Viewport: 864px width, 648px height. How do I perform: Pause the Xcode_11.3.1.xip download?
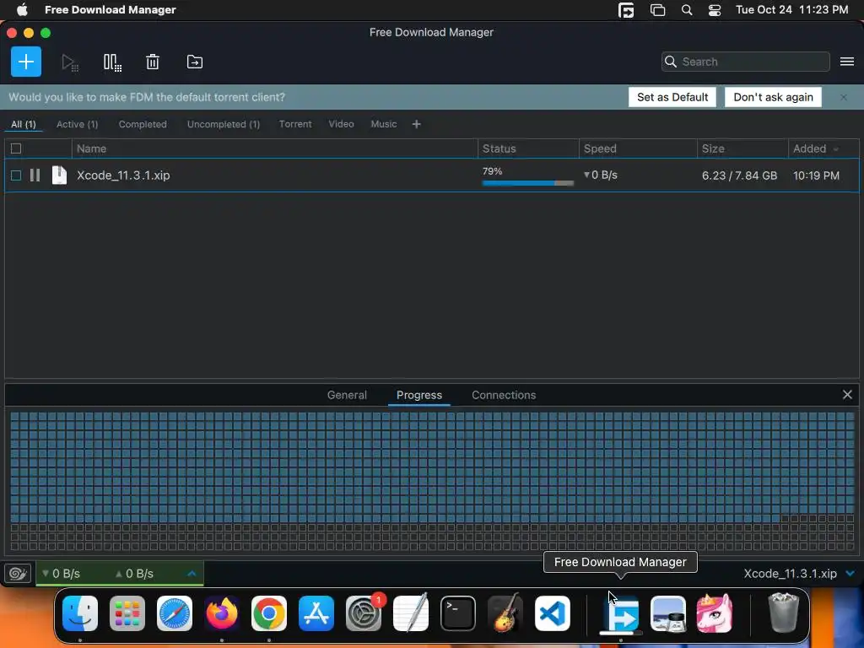[x=35, y=175]
